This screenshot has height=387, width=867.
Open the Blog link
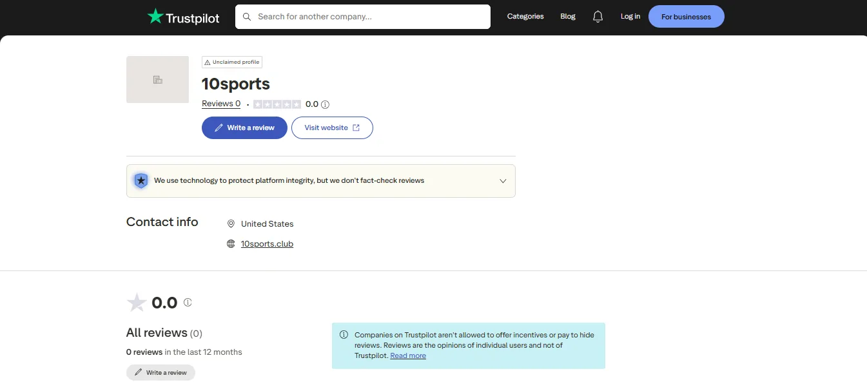(x=568, y=17)
